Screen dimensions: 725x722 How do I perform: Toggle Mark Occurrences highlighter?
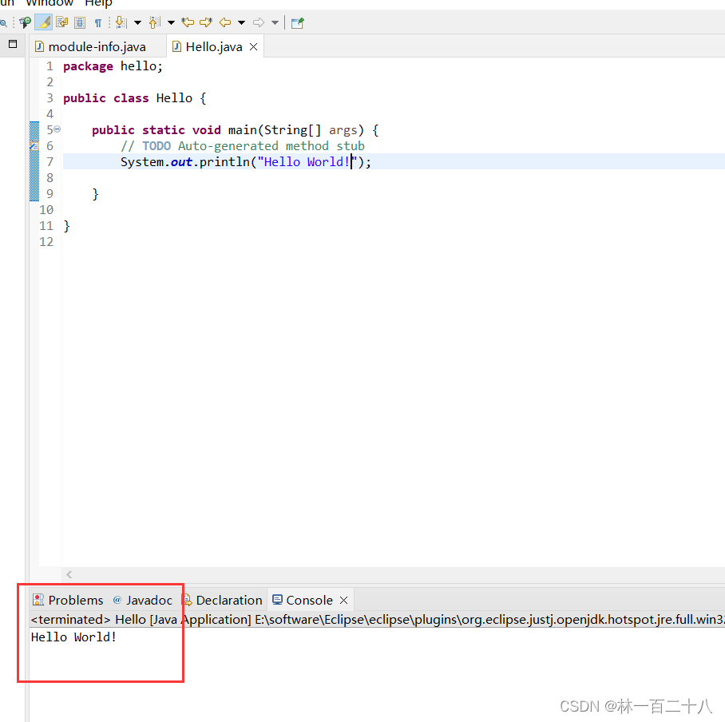tap(44, 22)
